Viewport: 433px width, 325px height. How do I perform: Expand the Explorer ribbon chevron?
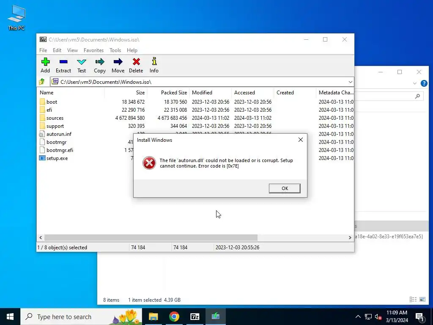414,83
